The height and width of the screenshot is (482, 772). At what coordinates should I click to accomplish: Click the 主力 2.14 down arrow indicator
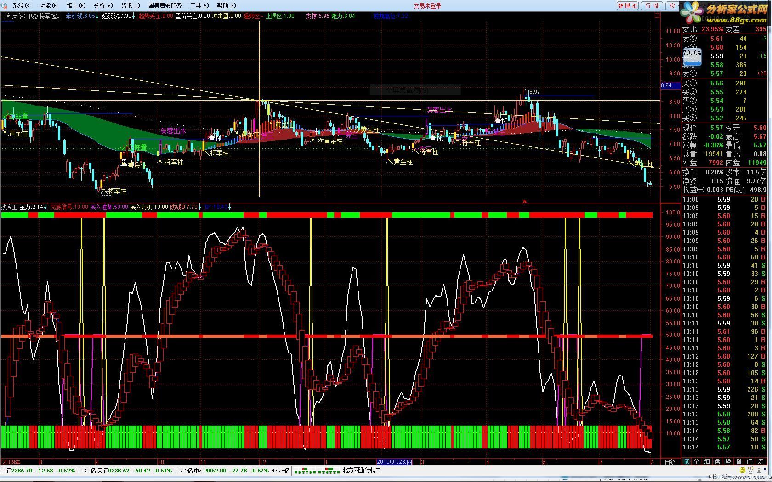[x=45, y=207]
